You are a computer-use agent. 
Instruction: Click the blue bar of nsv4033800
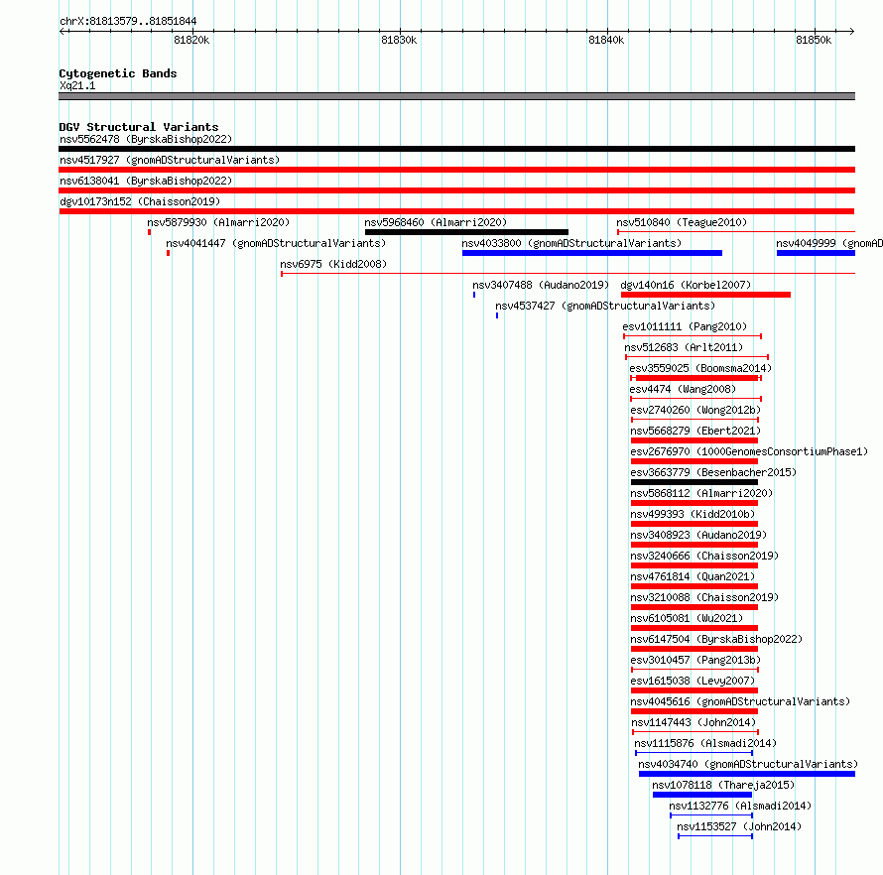tap(592, 253)
